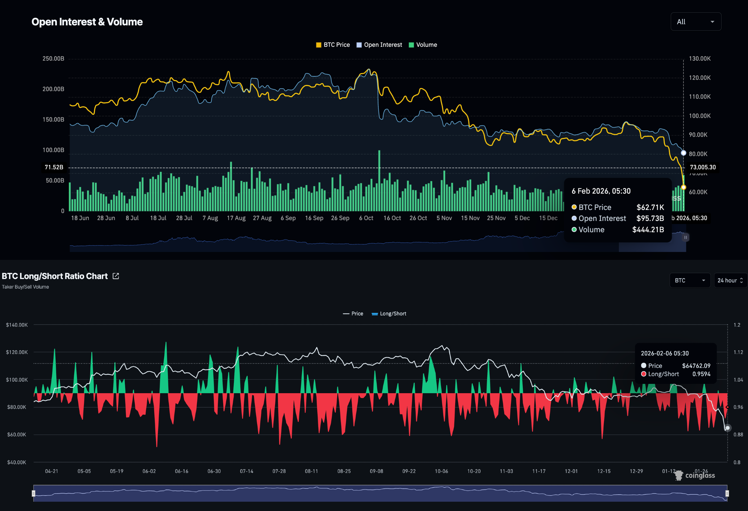
Task: Click the blue Long/Short legend marker
Action: pyautogui.click(x=375, y=314)
